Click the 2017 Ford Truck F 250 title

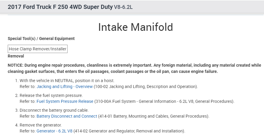[x=60, y=7]
